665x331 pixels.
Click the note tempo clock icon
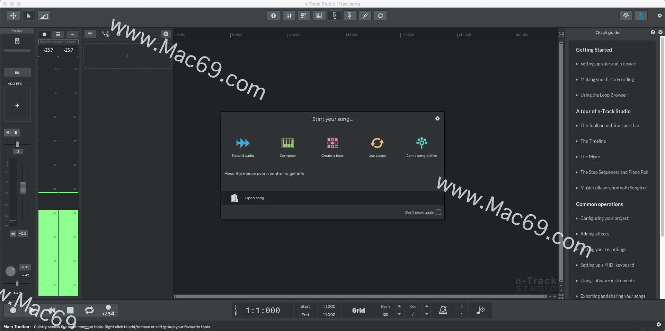click(x=480, y=310)
